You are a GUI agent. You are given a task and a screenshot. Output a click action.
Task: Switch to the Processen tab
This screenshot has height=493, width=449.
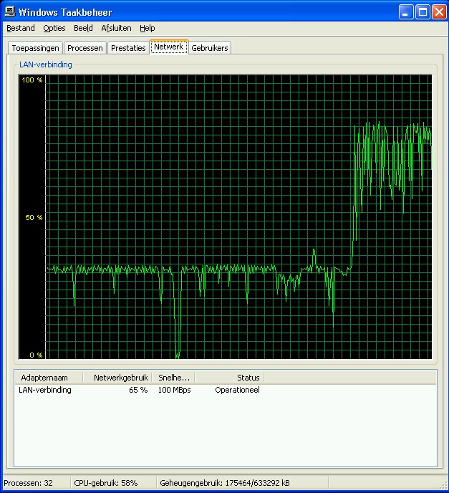[85, 48]
